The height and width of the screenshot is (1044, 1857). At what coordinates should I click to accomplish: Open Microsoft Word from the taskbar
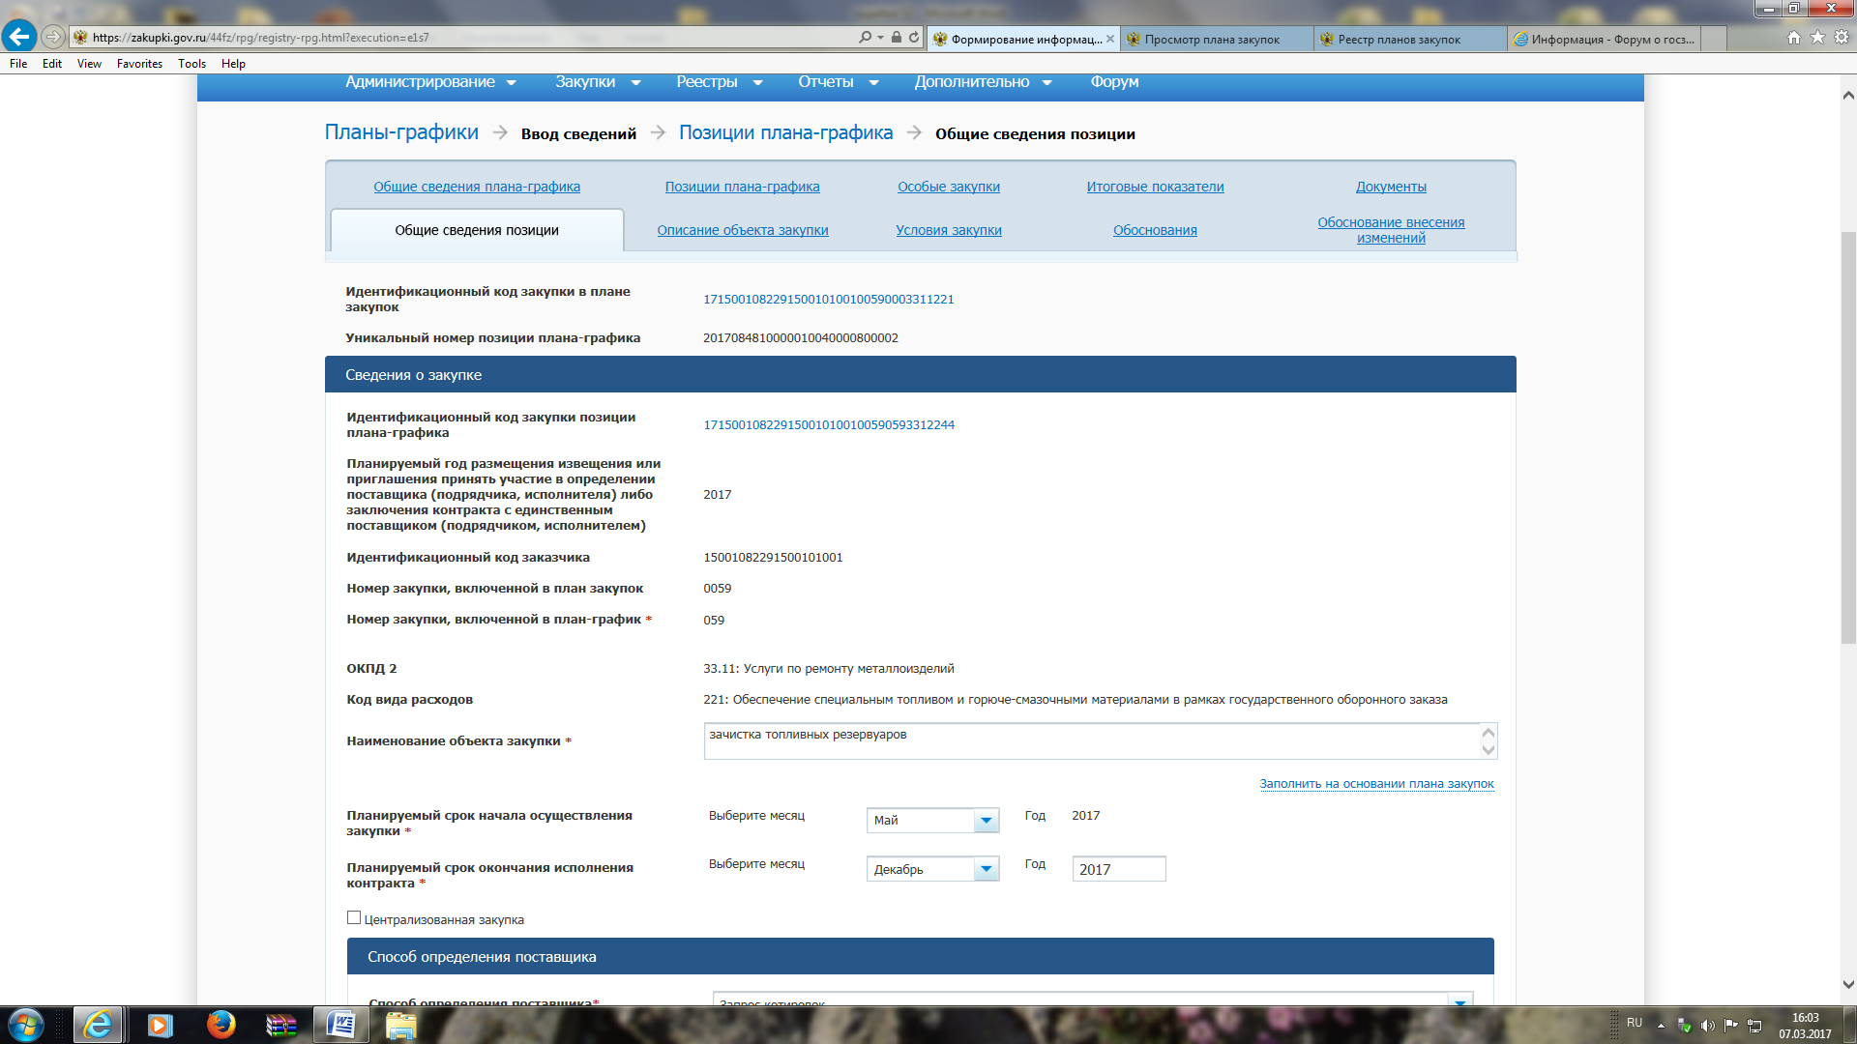(x=340, y=1025)
